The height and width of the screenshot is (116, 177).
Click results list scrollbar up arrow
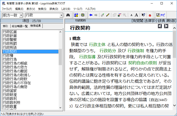[x=61, y=32]
